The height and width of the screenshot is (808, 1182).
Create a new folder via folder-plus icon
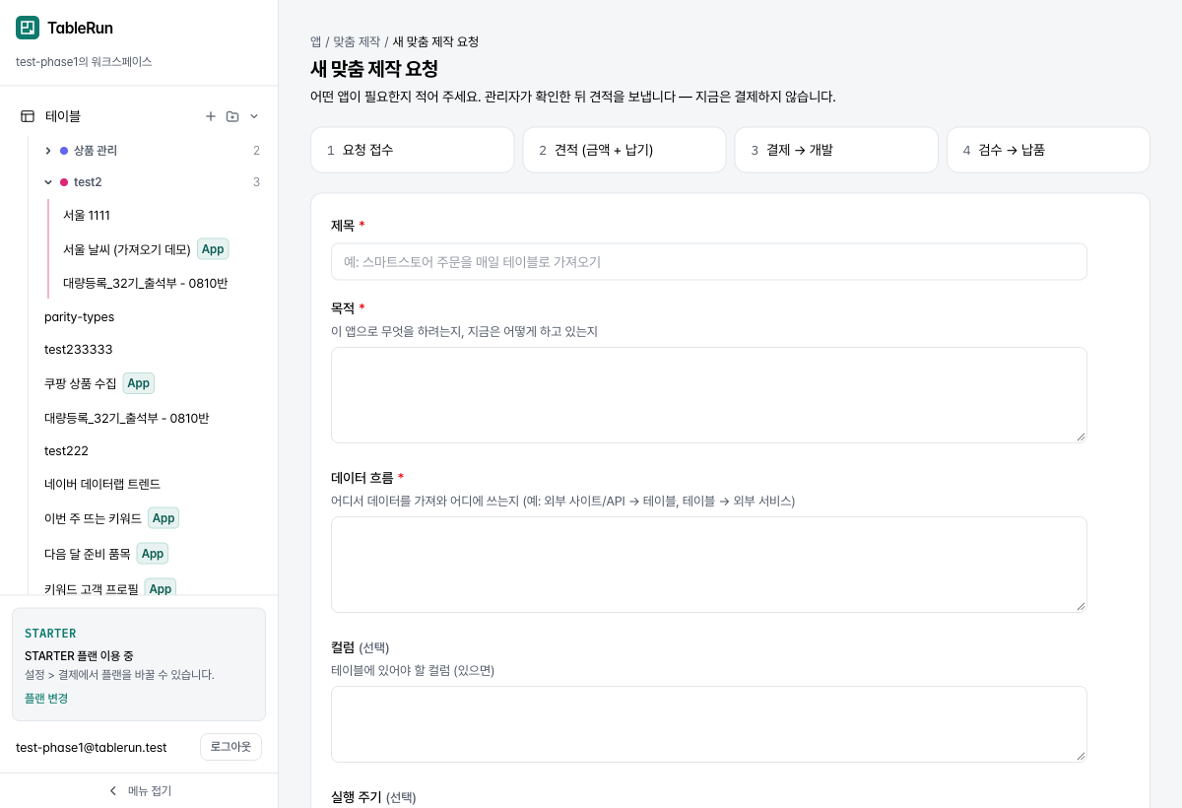232,116
